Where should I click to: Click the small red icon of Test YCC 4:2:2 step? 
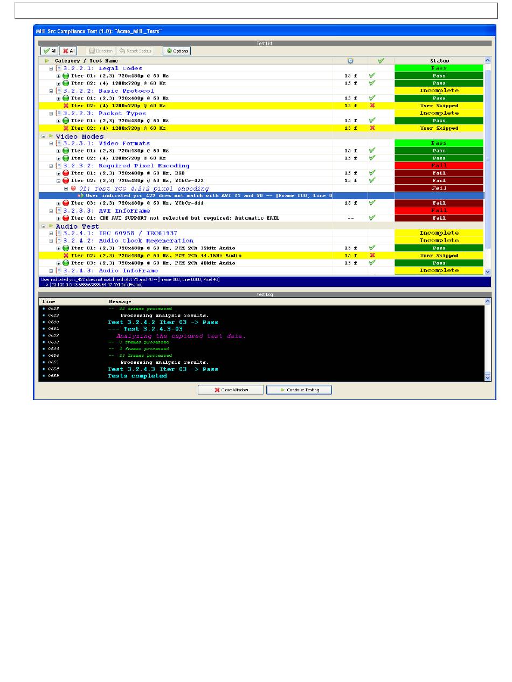[73, 188]
